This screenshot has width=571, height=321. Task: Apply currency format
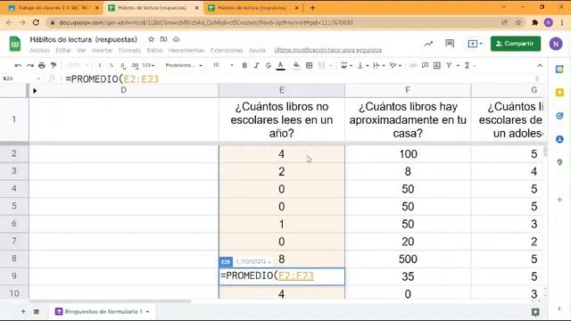point(100,65)
